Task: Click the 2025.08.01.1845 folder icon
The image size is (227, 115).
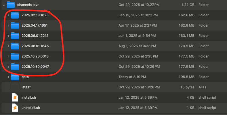Action: click(15, 46)
